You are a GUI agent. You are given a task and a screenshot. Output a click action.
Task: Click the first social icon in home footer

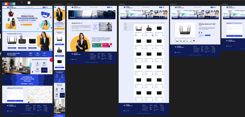click(7, 111)
